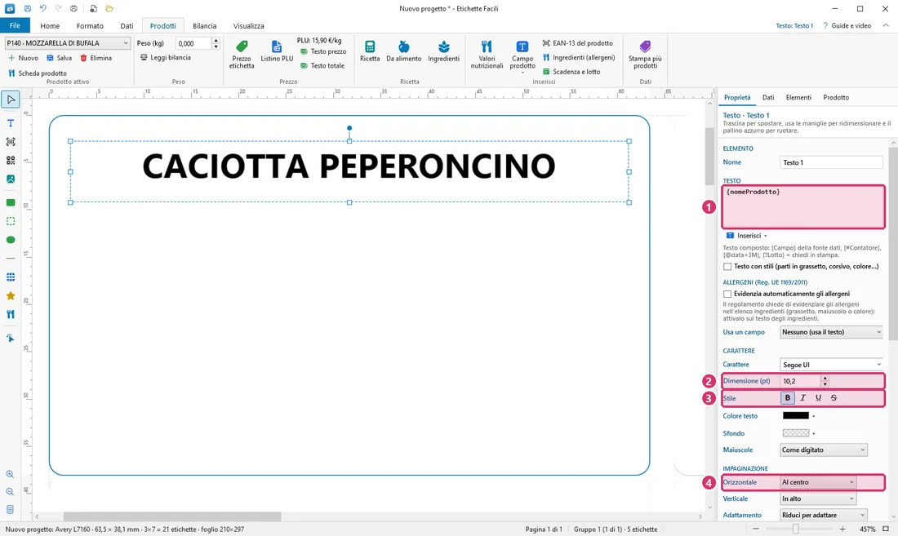This screenshot has height=536, width=898.
Task: Choose the image insert tool
Action: tap(11, 179)
